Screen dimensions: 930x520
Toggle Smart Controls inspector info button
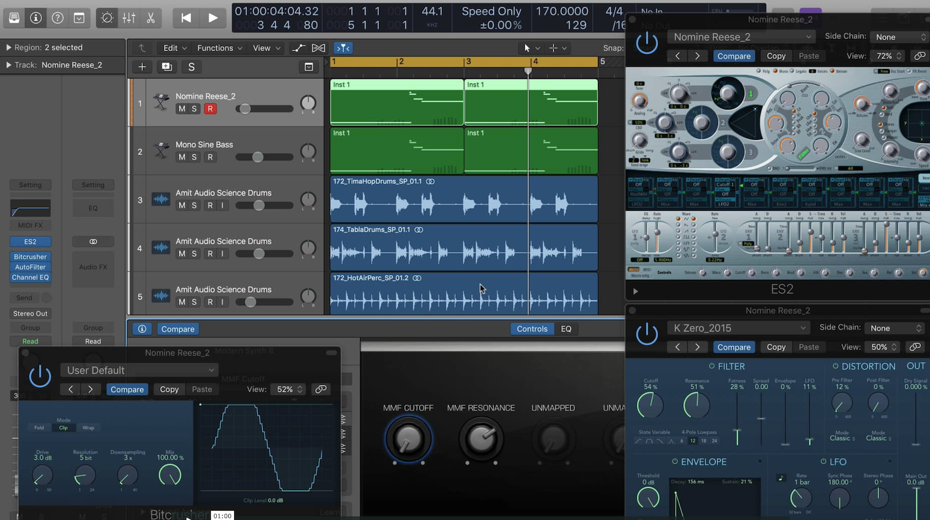[x=142, y=329]
